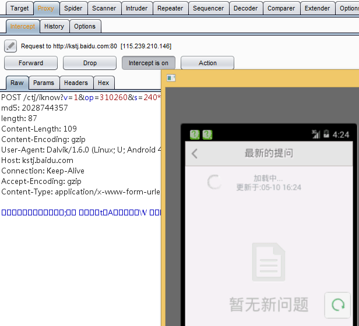The width and height of the screenshot is (359, 326).
Task: Click the loading spinner on phone screen
Action: (x=214, y=182)
